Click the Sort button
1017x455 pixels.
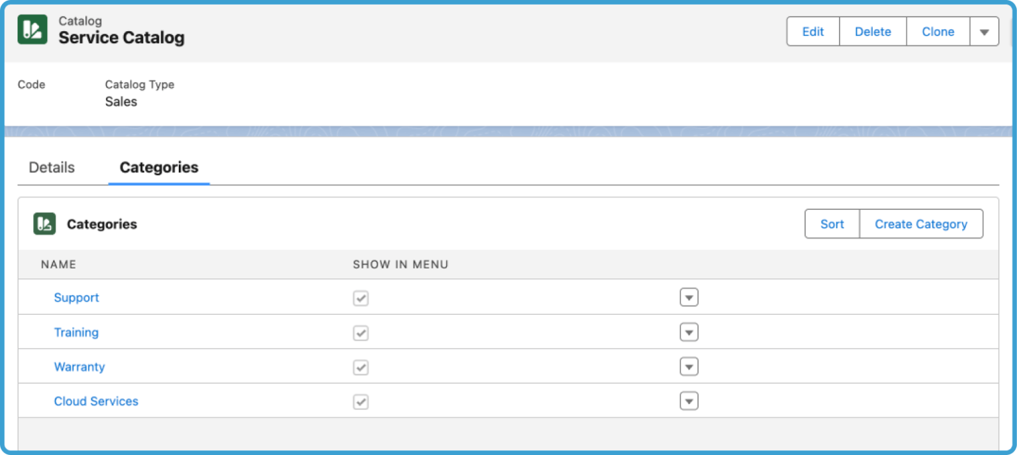(832, 224)
